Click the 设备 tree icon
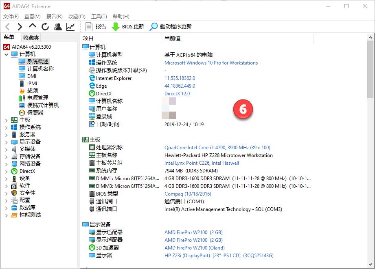This screenshot has height=269, width=375. (14, 179)
